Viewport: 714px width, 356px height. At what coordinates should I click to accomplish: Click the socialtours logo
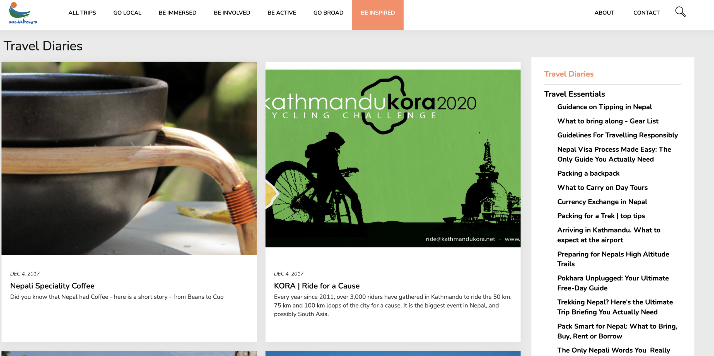23,13
